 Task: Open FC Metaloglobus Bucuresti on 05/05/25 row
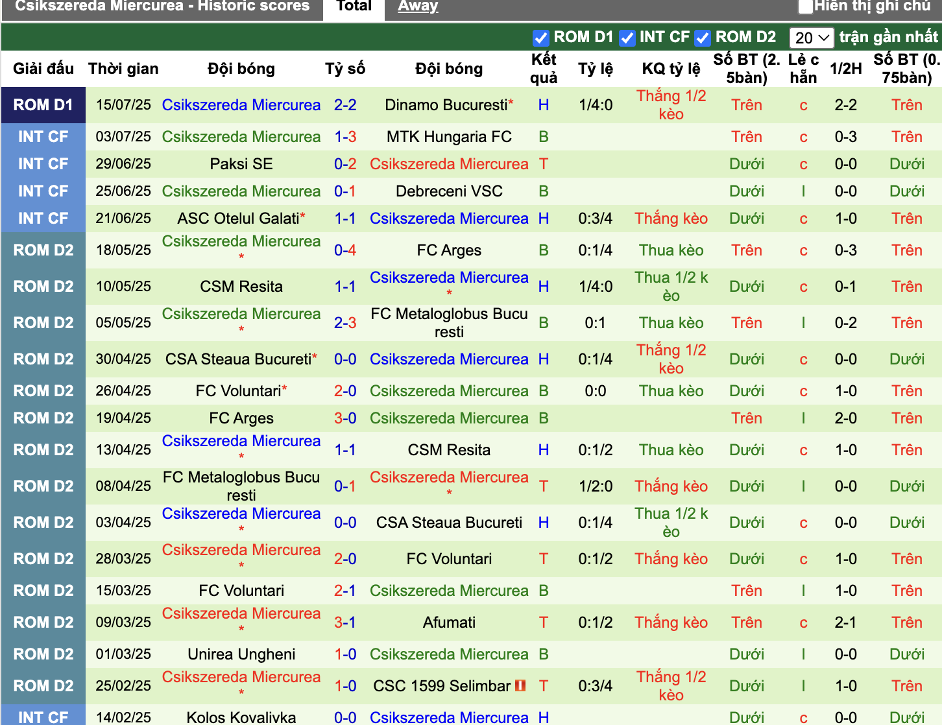pos(449,323)
